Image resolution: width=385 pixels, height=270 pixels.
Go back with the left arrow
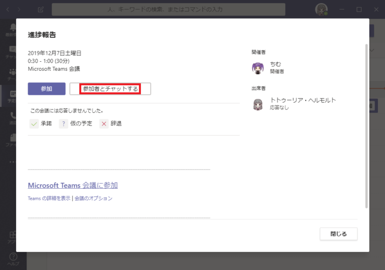[x=8, y=10]
